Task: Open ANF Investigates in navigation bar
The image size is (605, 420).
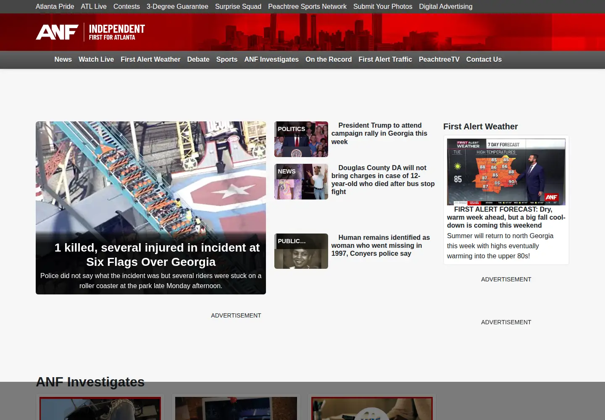Action: pyautogui.click(x=271, y=60)
